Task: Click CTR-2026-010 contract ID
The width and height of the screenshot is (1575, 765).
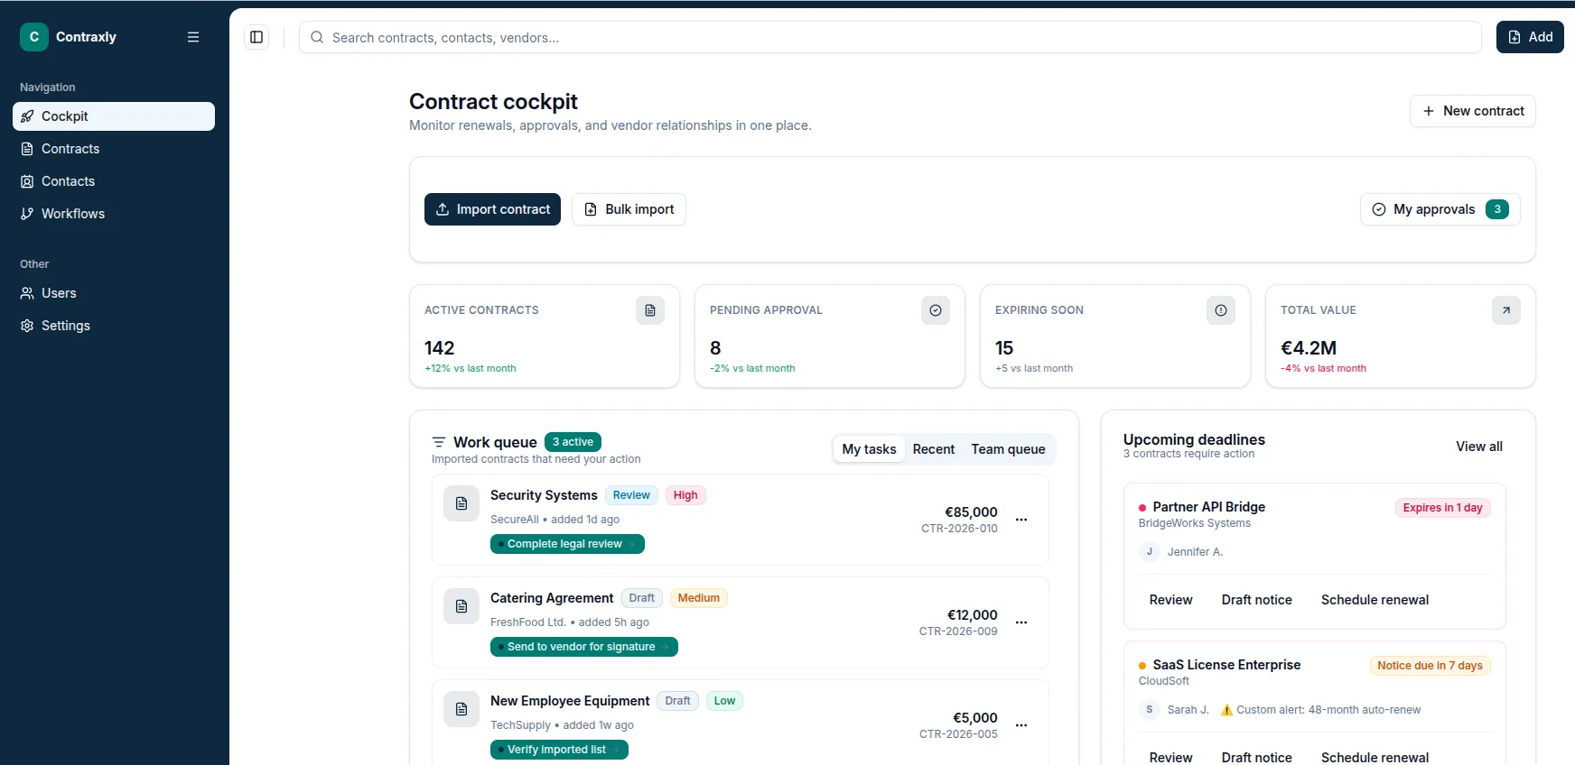Action: 959,529
